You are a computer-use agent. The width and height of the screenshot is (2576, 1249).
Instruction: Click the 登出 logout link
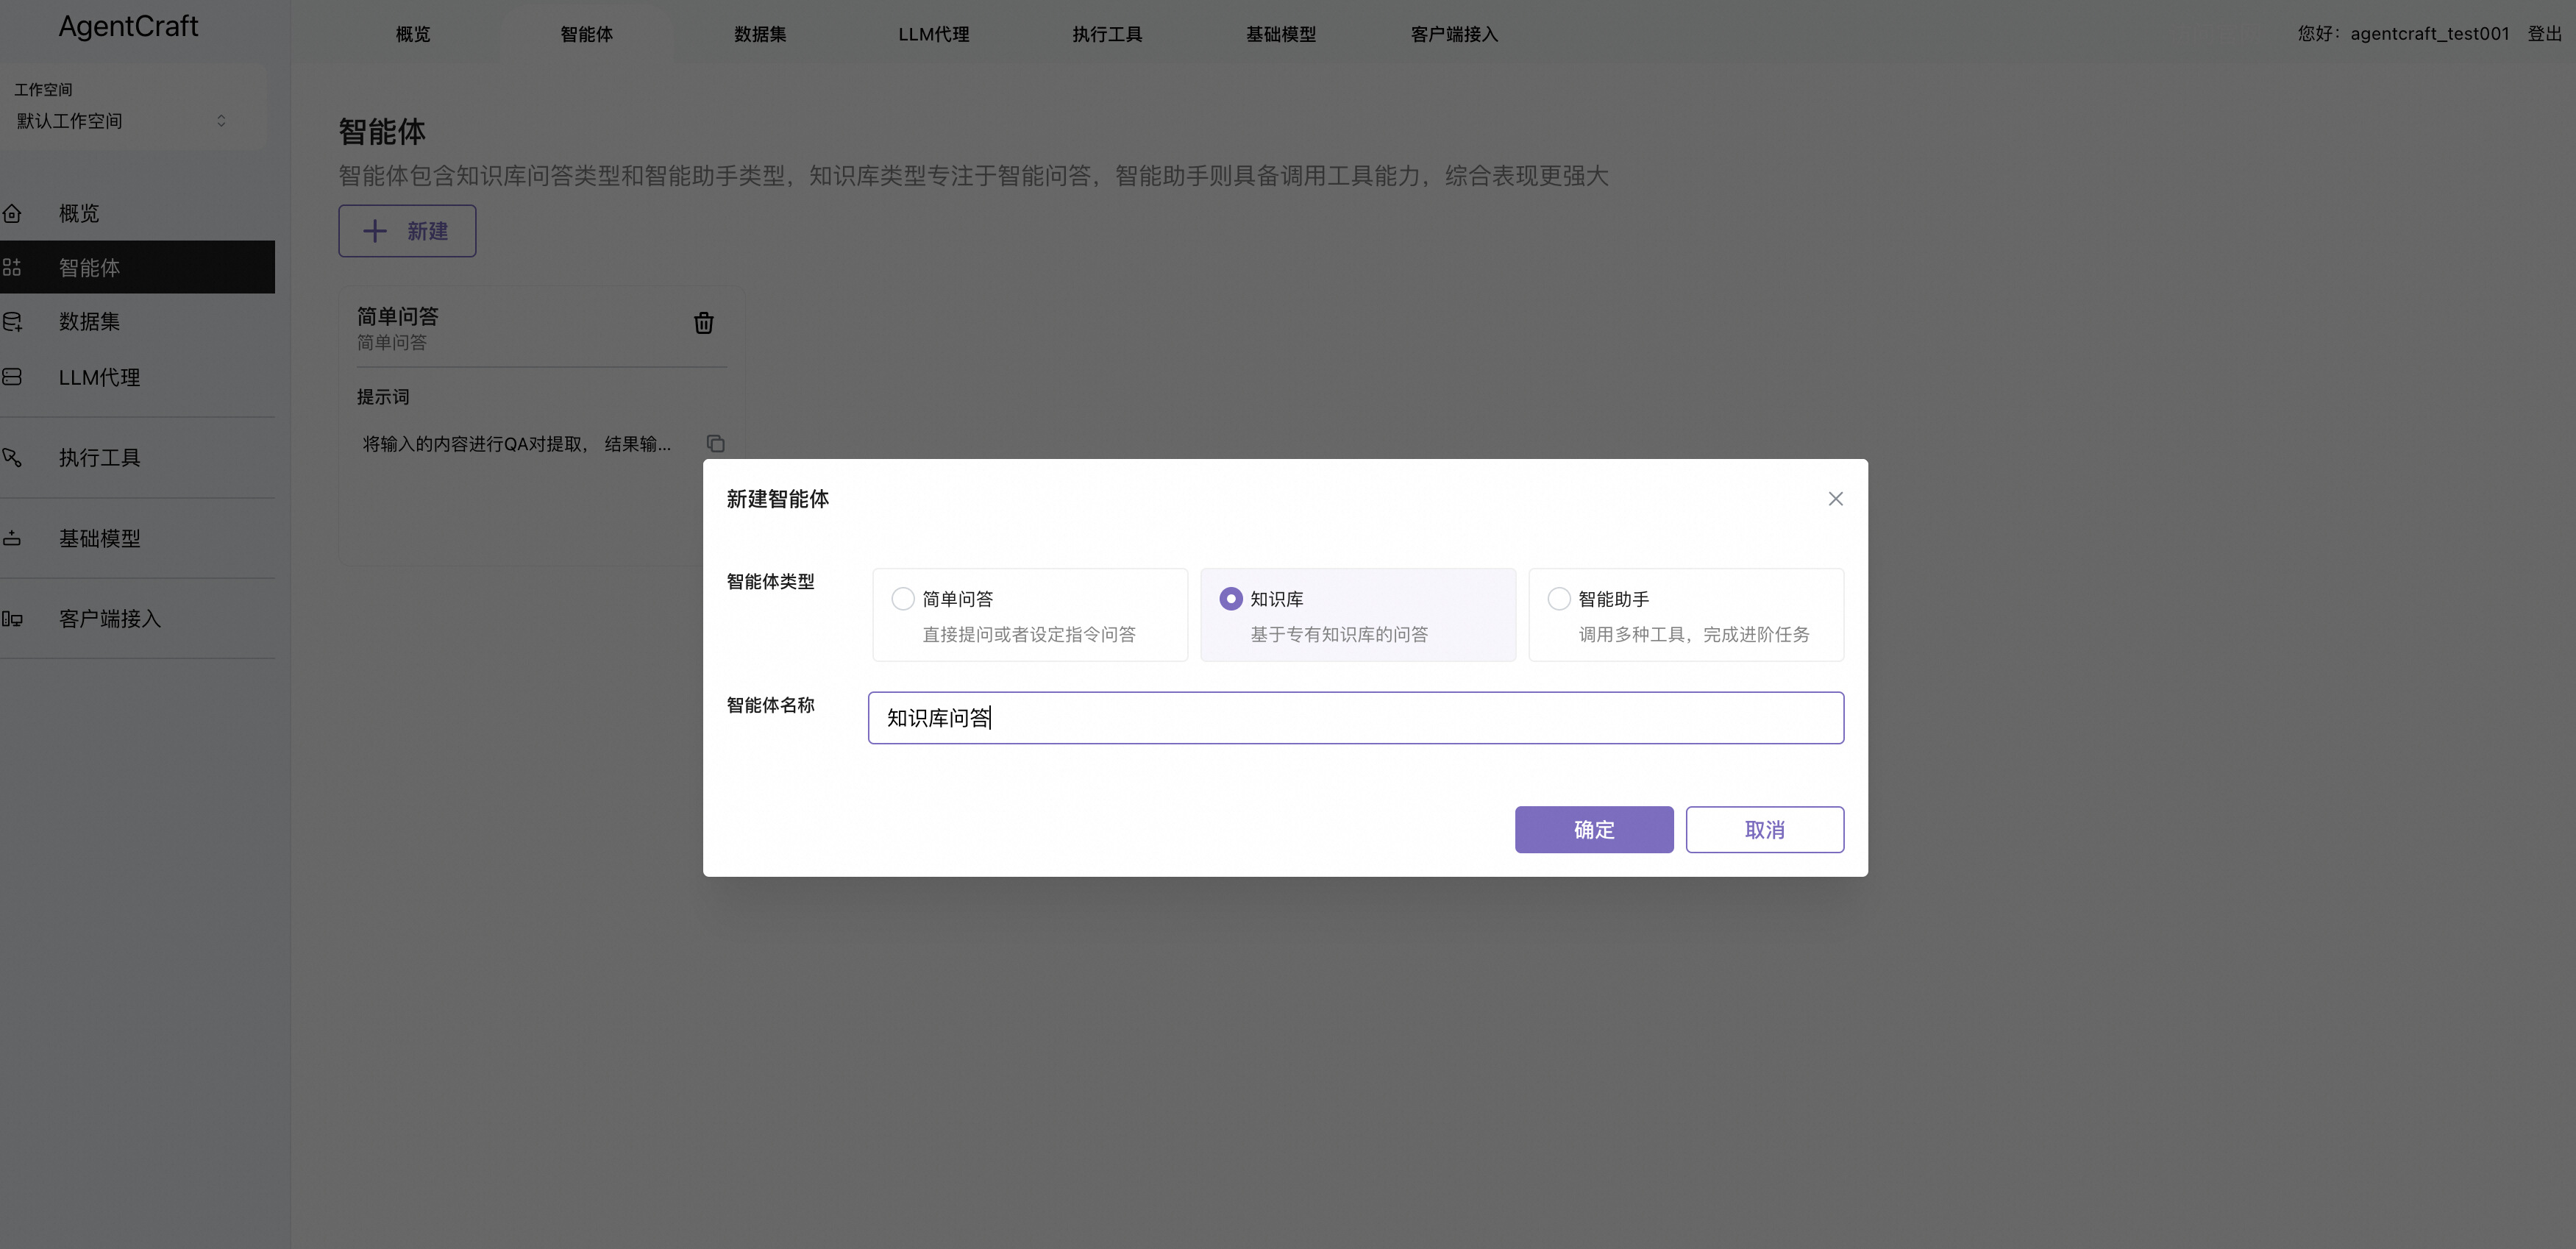(2544, 34)
